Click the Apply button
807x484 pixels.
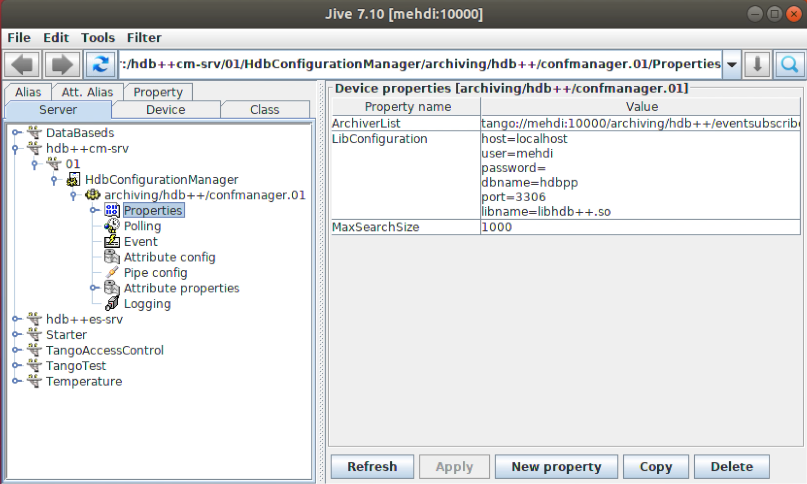(x=454, y=467)
